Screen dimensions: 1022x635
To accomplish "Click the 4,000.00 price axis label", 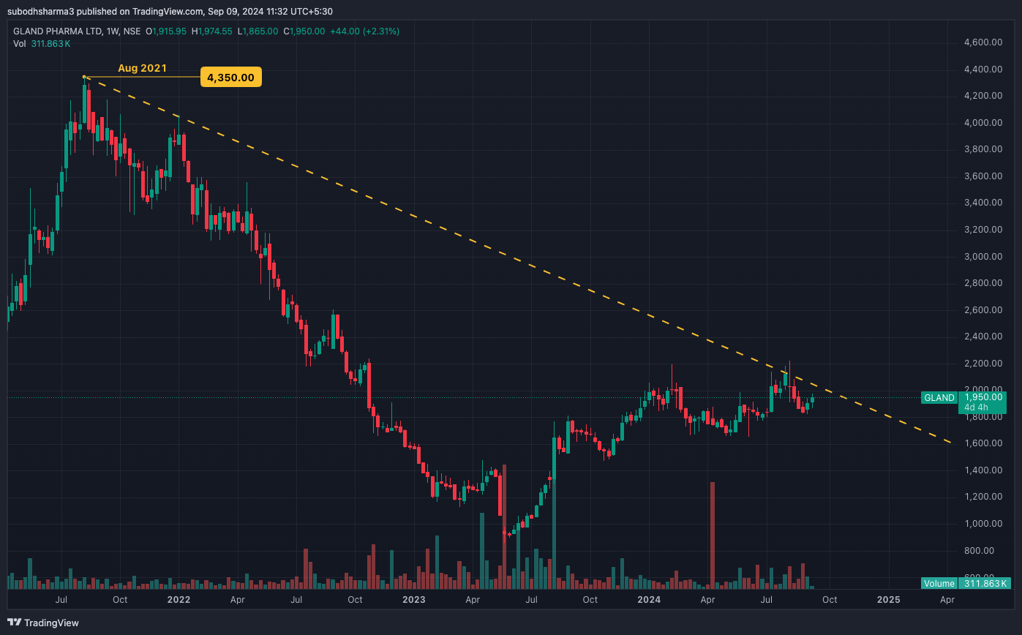I will pyautogui.click(x=982, y=123).
